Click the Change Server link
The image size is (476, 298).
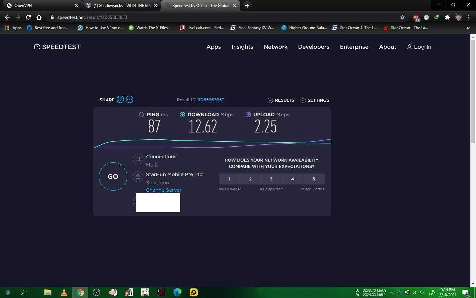[164, 190]
